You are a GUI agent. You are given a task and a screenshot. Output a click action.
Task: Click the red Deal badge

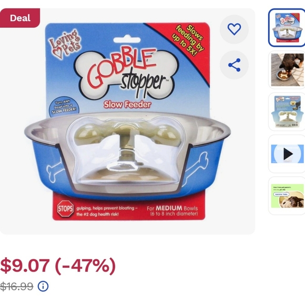[x=20, y=18]
